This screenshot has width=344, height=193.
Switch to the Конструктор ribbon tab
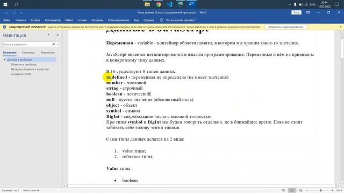(53, 20)
